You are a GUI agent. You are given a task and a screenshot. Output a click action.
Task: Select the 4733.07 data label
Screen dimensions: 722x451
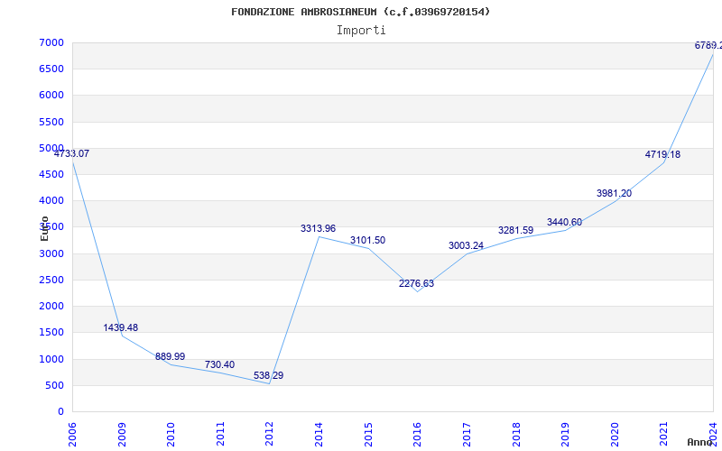pyautogui.click(x=72, y=153)
